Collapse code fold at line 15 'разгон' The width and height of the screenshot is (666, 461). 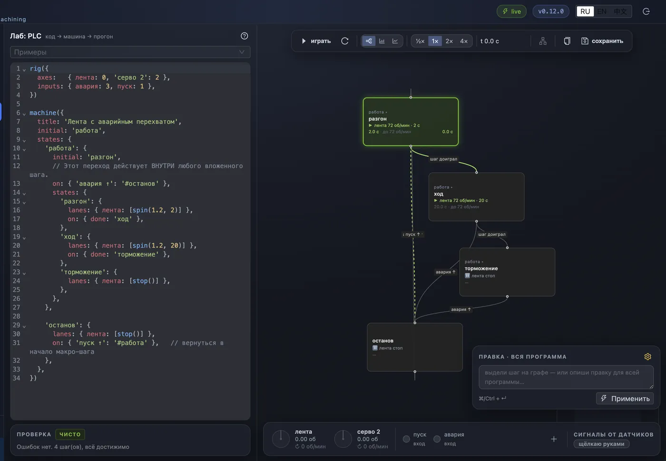tap(24, 202)
